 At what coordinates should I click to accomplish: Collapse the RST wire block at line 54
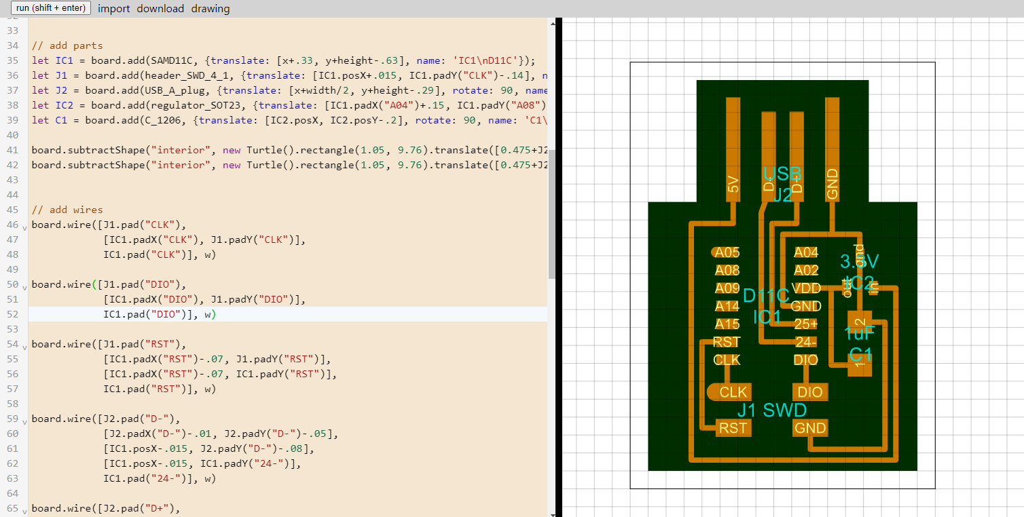[25, 347]
